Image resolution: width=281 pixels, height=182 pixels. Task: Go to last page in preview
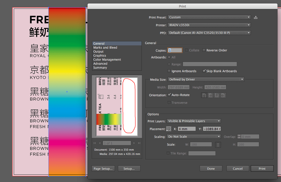[139, 143]
